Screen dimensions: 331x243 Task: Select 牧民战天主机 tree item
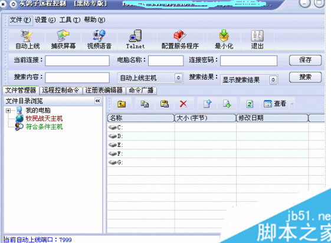pos(44,119)
